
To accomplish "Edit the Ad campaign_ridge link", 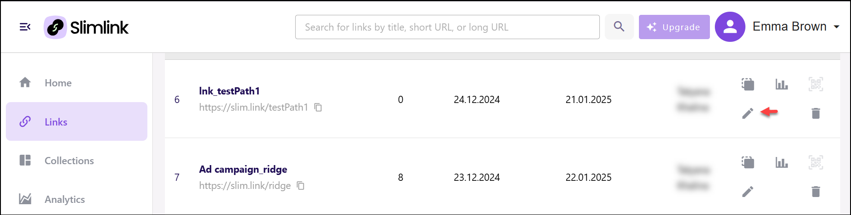I will [x=748, y=192].
